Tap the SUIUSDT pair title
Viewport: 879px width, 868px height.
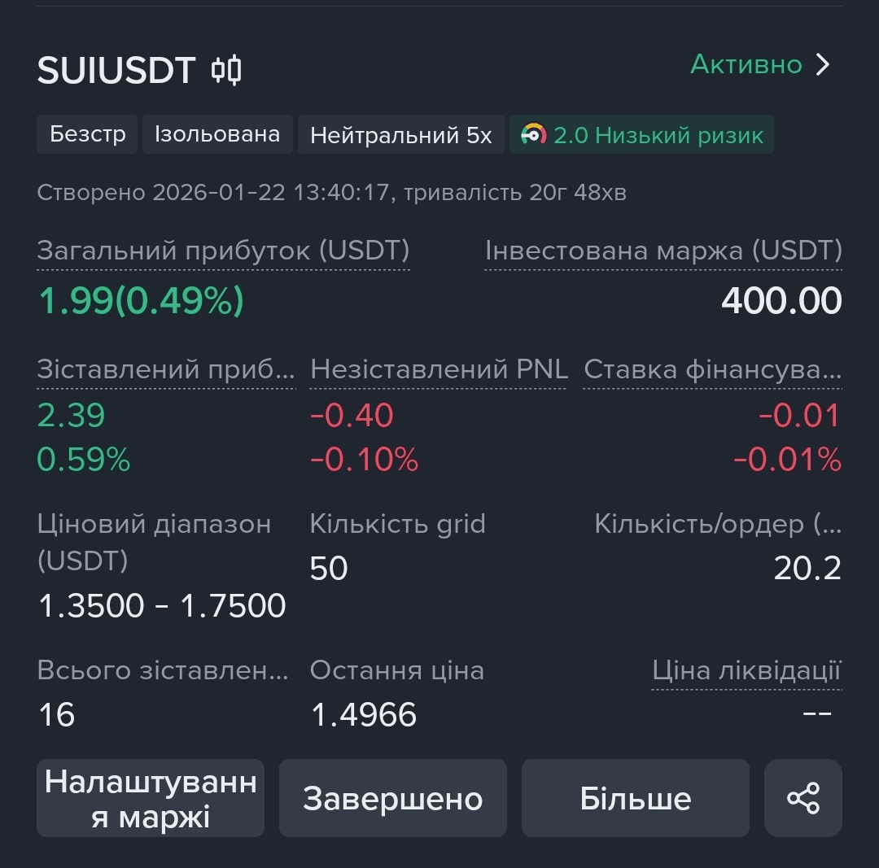click(116, 71)
